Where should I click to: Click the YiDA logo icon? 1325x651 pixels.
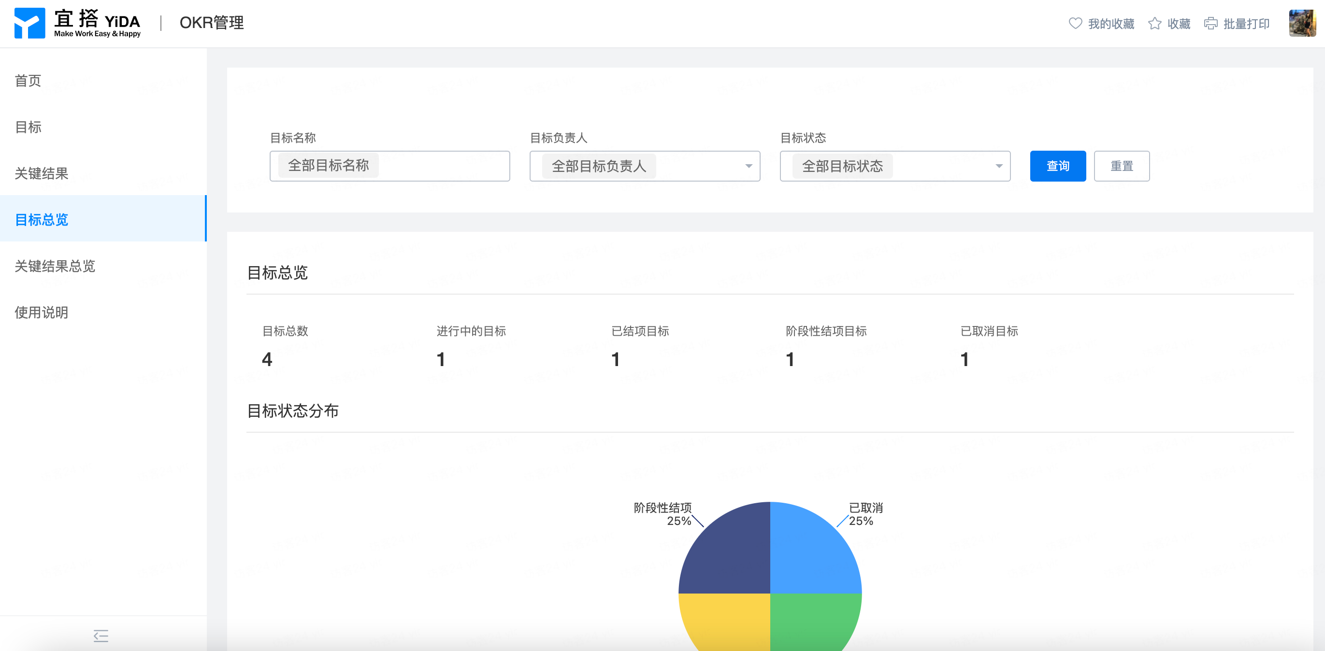coord(29,23)
